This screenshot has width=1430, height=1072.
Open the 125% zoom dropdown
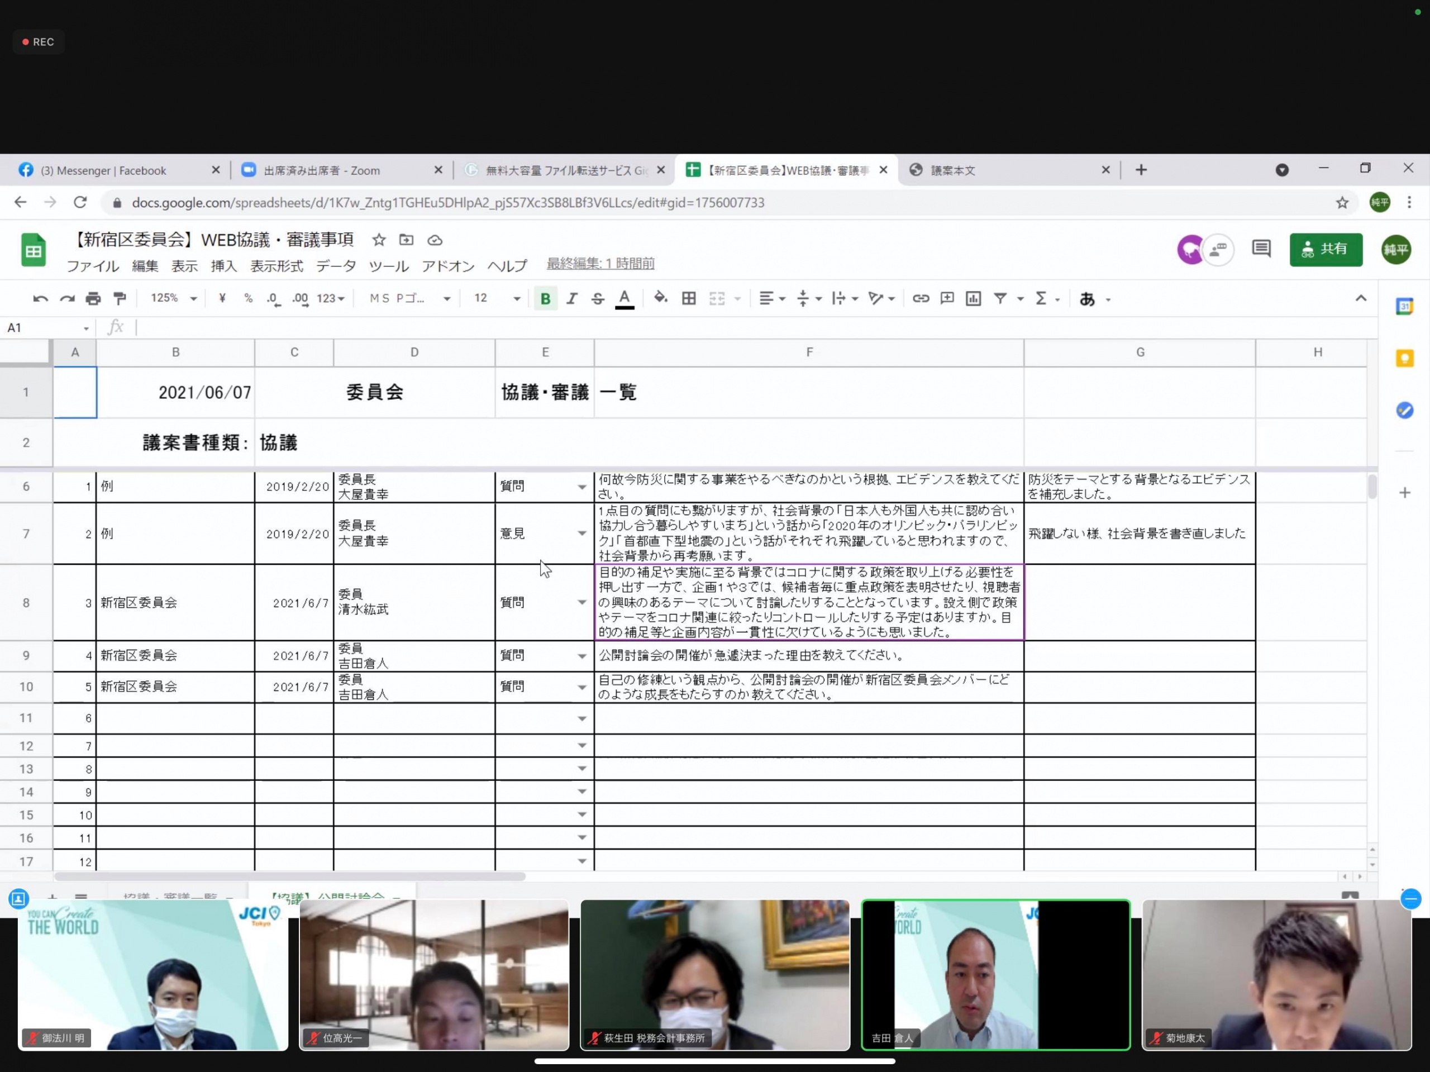tap(173, 298)
